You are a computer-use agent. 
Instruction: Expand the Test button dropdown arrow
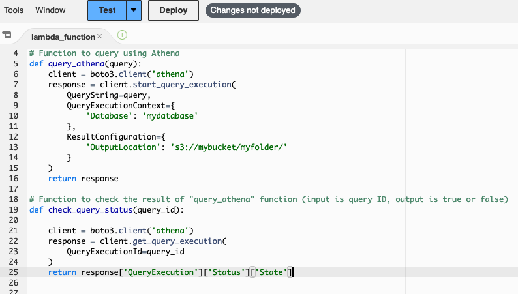pos(134,10)
